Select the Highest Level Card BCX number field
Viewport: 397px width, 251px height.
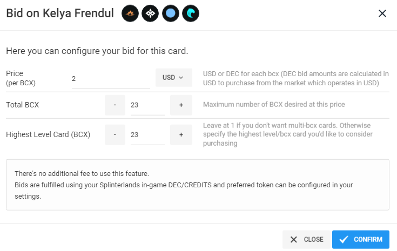147,134
